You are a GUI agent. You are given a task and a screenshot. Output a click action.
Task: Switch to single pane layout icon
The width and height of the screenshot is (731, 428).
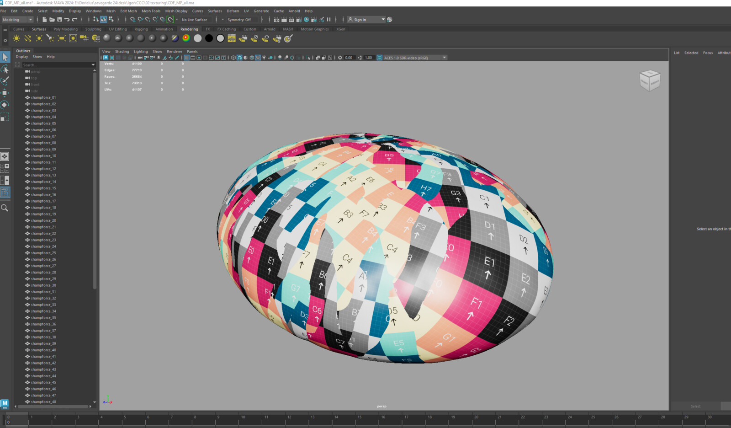5,156
